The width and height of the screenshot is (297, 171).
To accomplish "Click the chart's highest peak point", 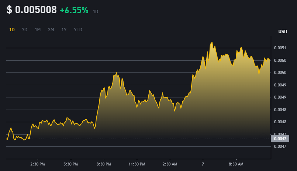I will click(212, 42).
